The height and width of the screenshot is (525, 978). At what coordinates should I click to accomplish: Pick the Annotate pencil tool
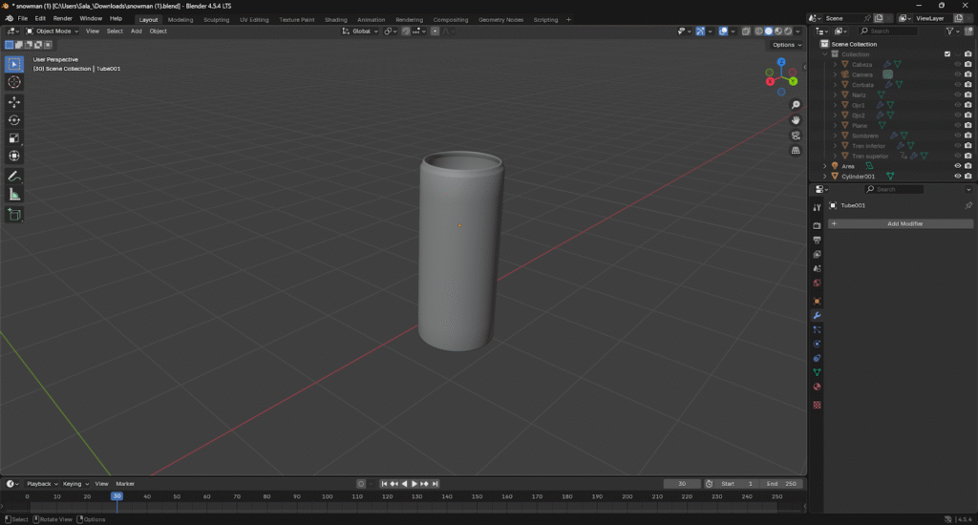(x=14, y=177)
